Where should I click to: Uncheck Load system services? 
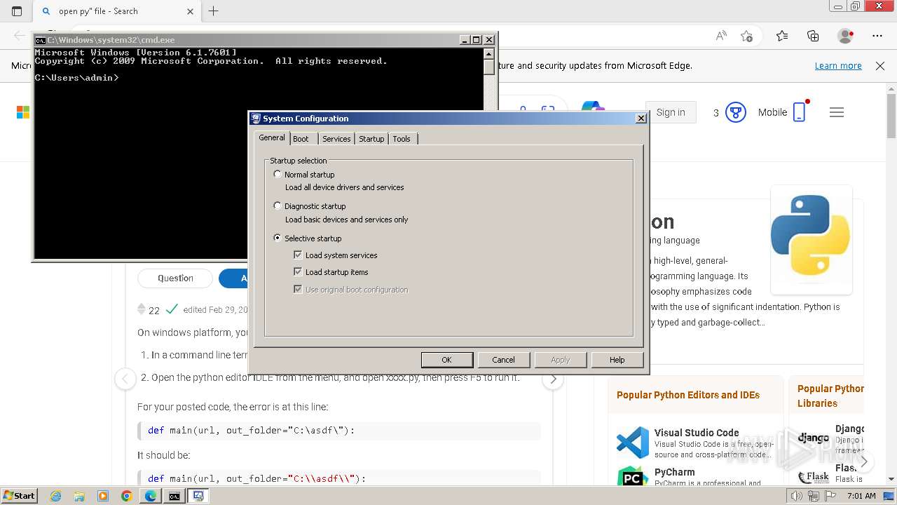point(298,255)
